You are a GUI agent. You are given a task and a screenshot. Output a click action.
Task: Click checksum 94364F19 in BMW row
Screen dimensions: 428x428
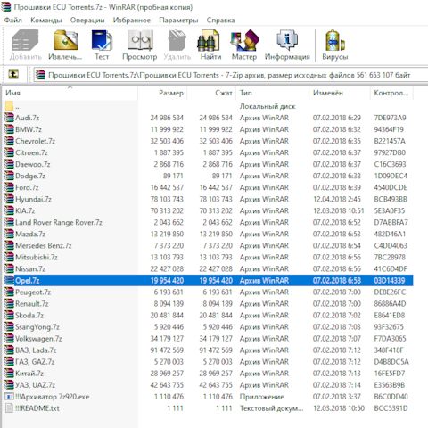(389, 129)
